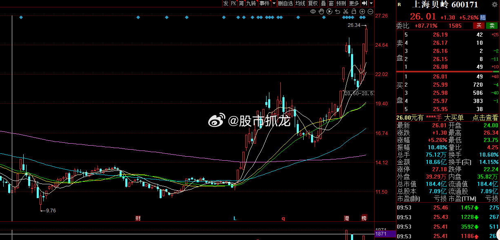Viewport: 500px width, 240px height.
Task: Zoom out with the minus circle icon
Action: (x=370, y=11)
